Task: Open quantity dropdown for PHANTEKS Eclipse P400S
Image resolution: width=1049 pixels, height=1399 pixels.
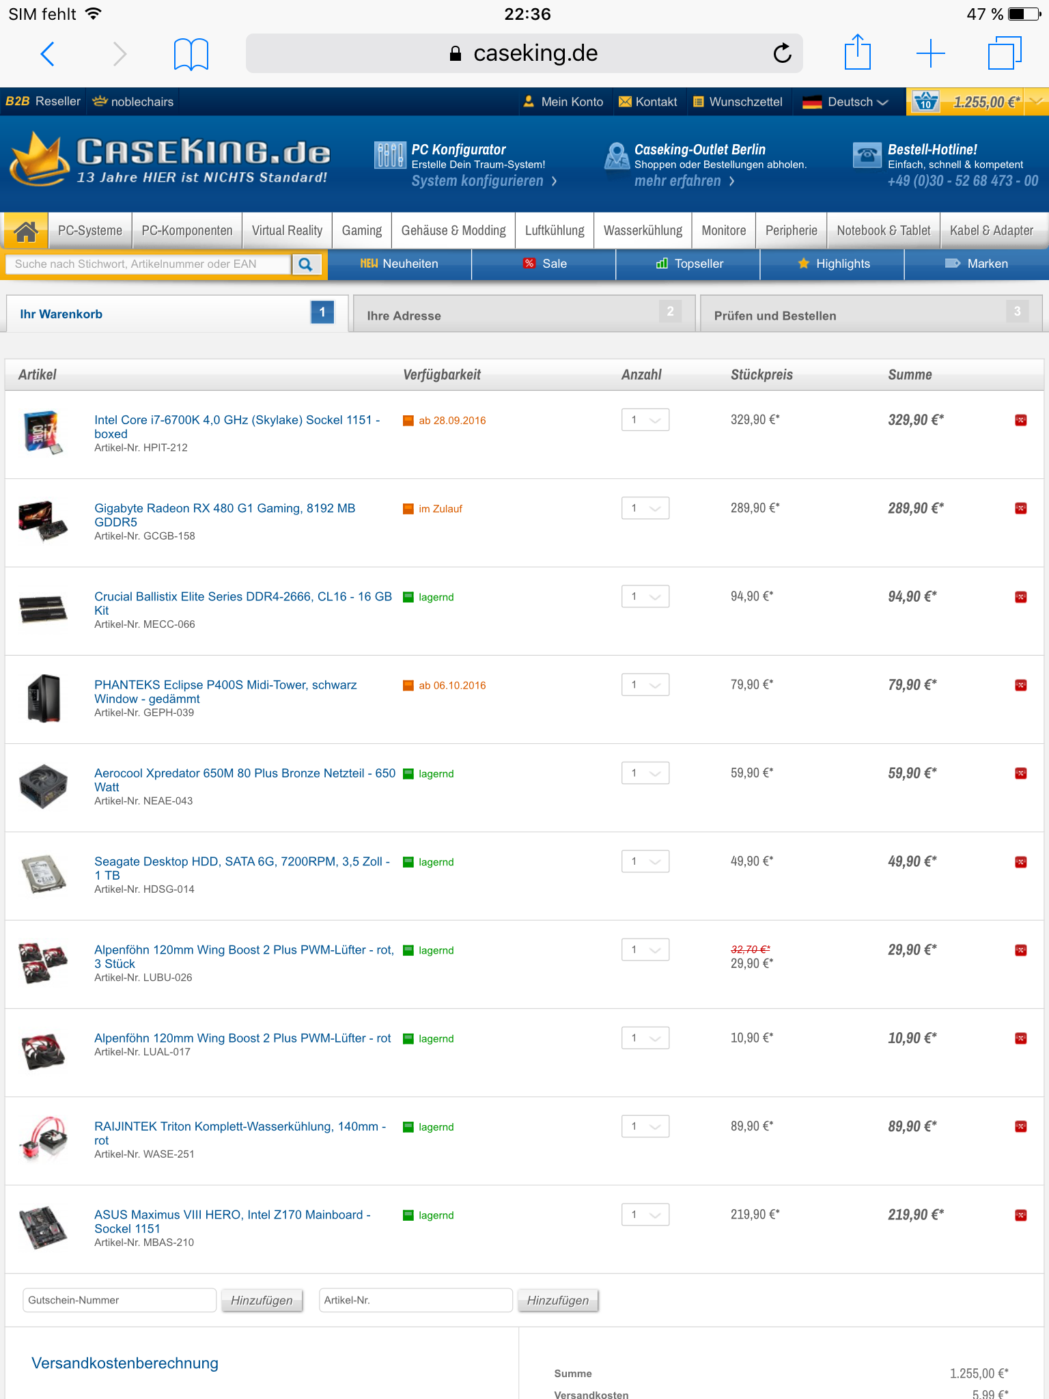Action: [645, 684]
